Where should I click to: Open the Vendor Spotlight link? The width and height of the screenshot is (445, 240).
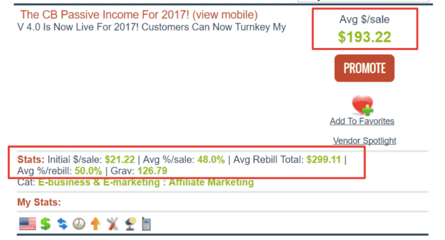(365, 141)
